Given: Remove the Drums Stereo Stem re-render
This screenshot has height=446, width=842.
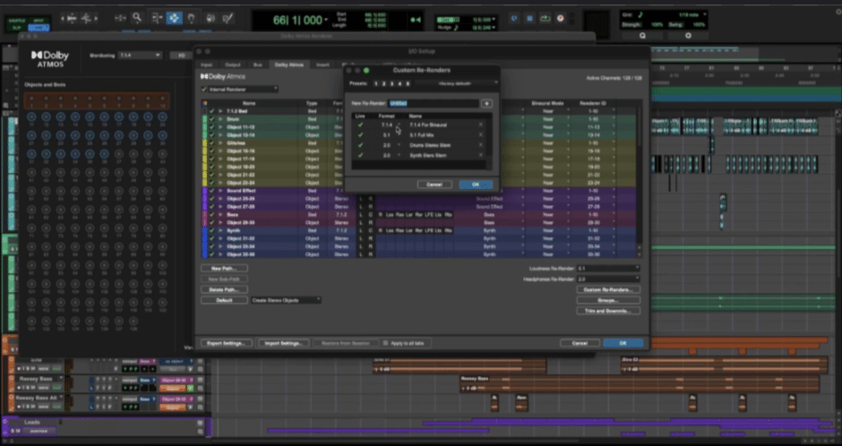Looking at the screenshot, I should pyautogui.click(x=481, y=145).
